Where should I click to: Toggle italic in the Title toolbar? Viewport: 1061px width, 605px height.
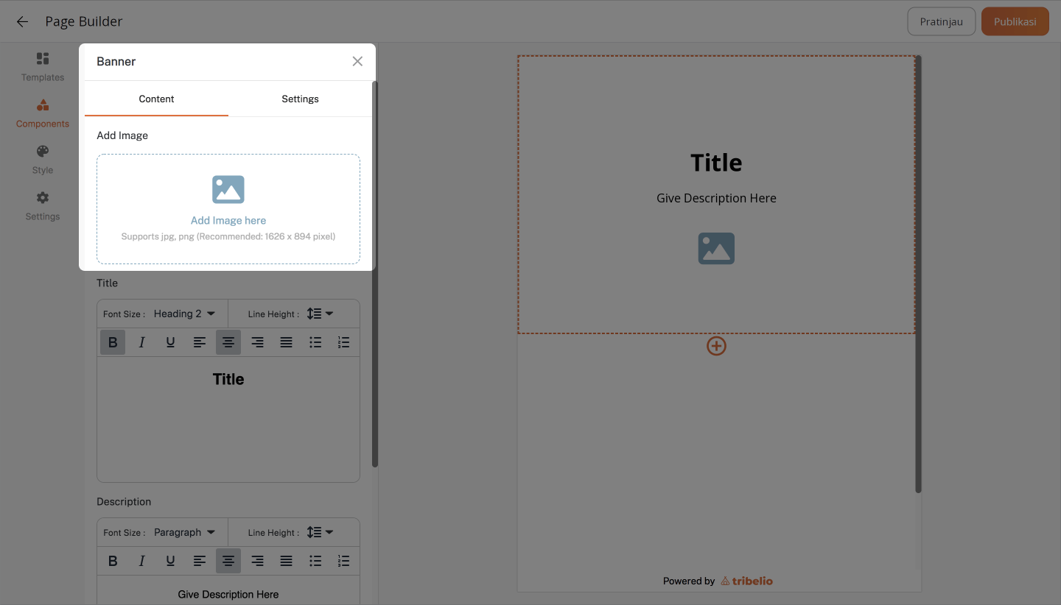click(x=141, y=342)
